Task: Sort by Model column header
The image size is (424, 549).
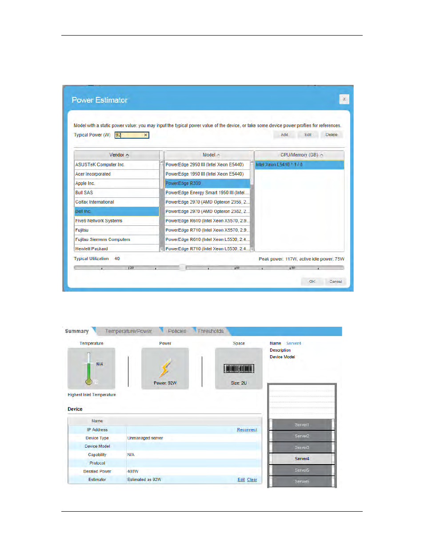Action: click(209, 155)
